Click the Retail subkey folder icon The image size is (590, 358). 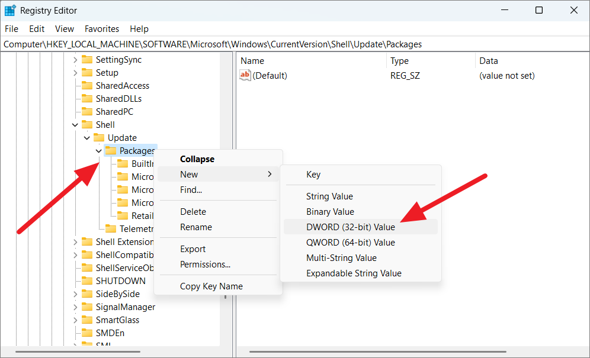point(123,215)
